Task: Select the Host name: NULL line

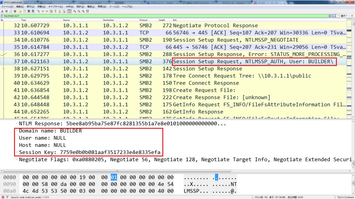Action: (42, 145)
